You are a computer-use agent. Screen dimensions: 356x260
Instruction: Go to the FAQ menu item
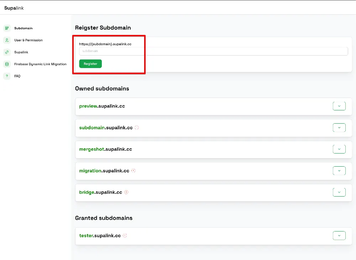[x=17, y=76]
